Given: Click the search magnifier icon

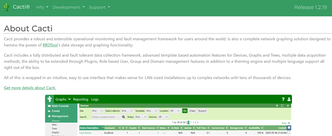Looking at the screenshot, I should click(124, 117).
